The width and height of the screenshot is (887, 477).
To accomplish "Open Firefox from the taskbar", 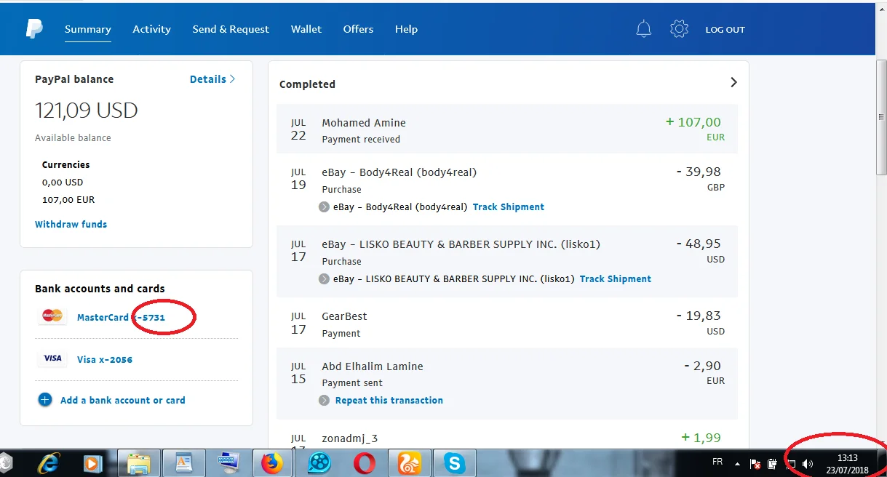I will (x=272, y=462).
